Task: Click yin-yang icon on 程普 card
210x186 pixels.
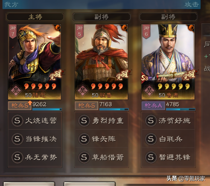Action: tap(125, 27)
